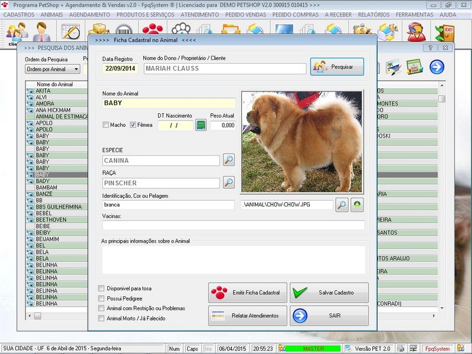Click the blue monitor toolbar icon
Screen dimensions: 472x354
(x=284, y=29)
